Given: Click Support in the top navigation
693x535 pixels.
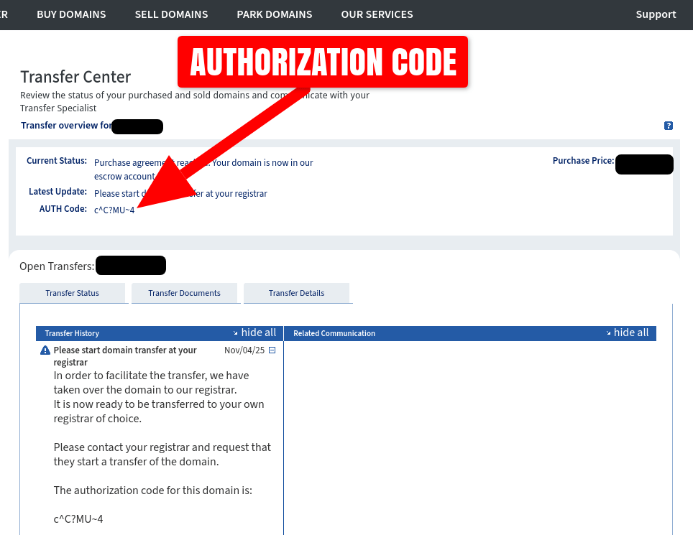Looking at the screenshot, I should click(655, 14).
